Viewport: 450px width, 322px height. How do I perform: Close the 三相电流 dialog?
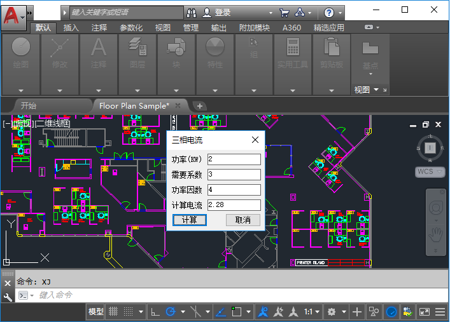255,140
